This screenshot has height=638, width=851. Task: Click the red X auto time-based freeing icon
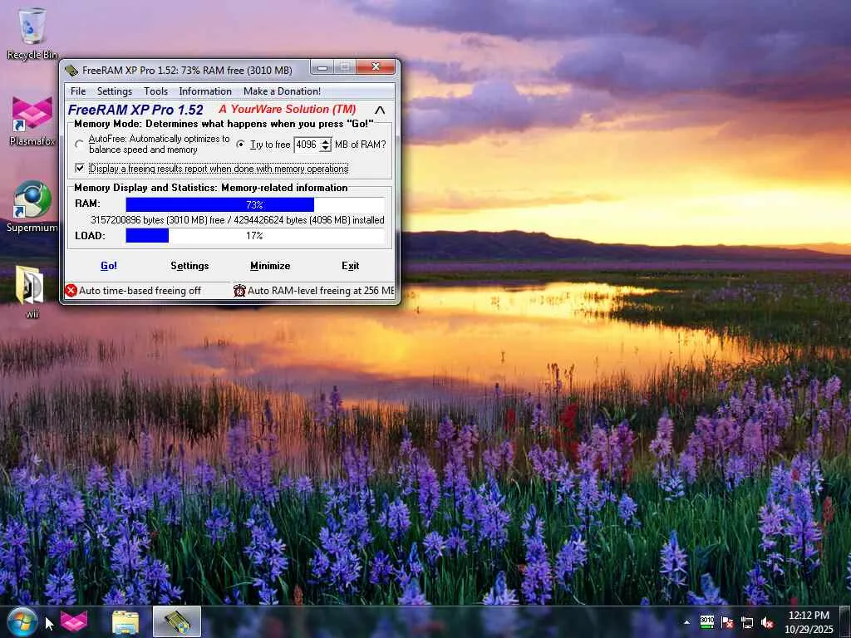[71, 291]
